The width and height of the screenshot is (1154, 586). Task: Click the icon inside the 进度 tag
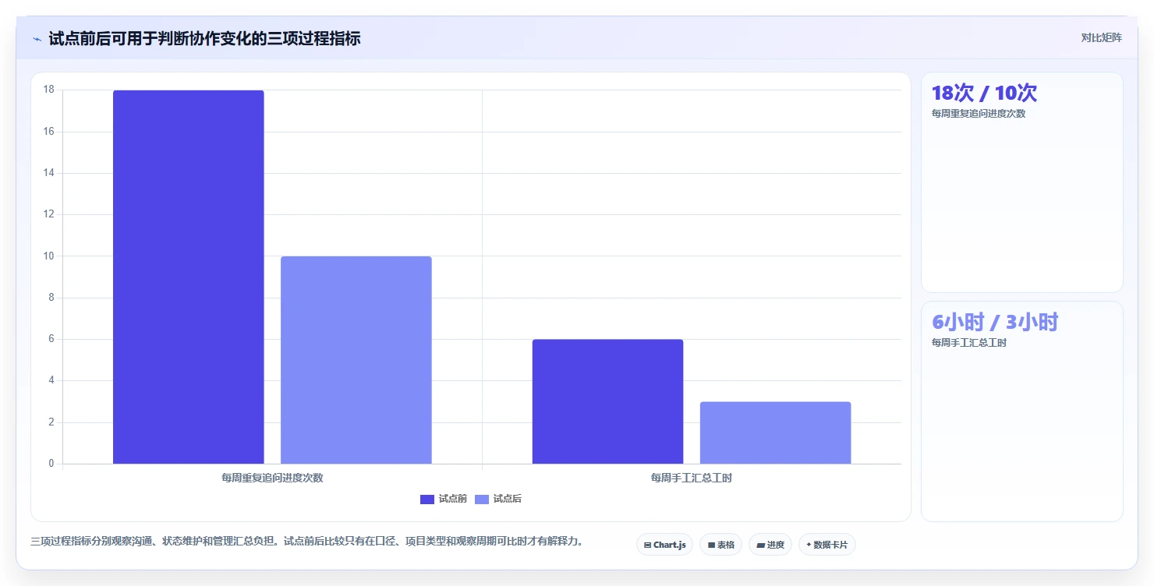760,545
